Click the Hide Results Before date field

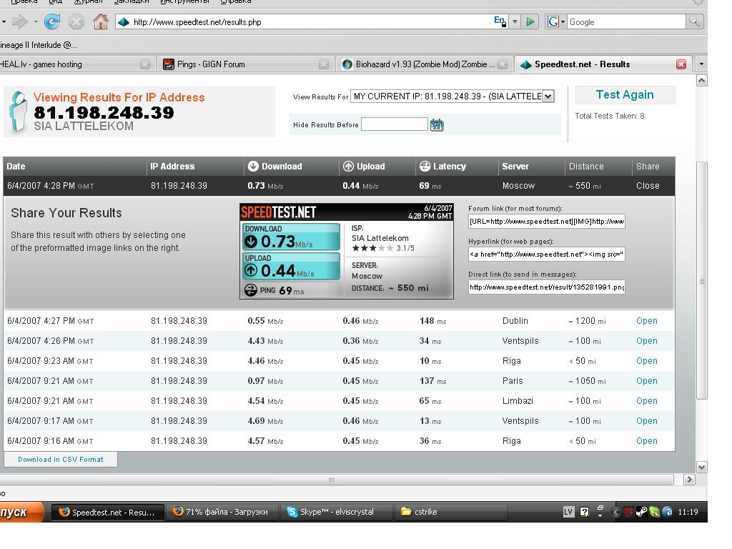pyautogui.click(x=394, y=124)
